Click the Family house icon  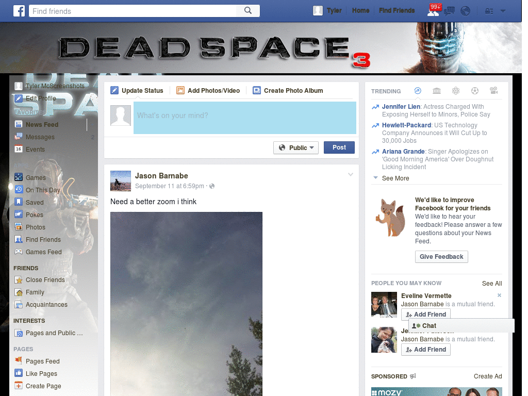19,292
